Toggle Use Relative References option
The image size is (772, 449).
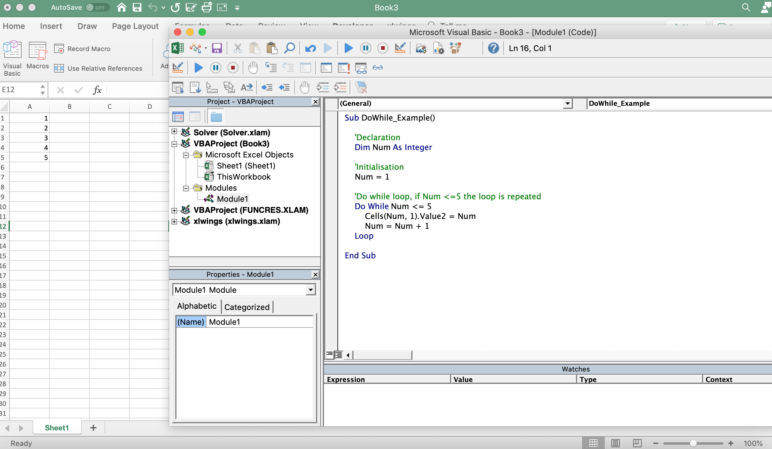click(x=98, y=68)
